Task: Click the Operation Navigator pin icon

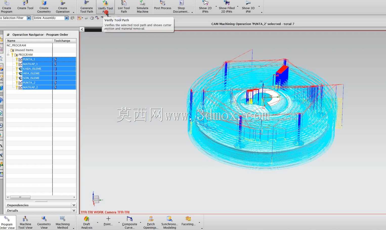Action: [x=8, y=35]
